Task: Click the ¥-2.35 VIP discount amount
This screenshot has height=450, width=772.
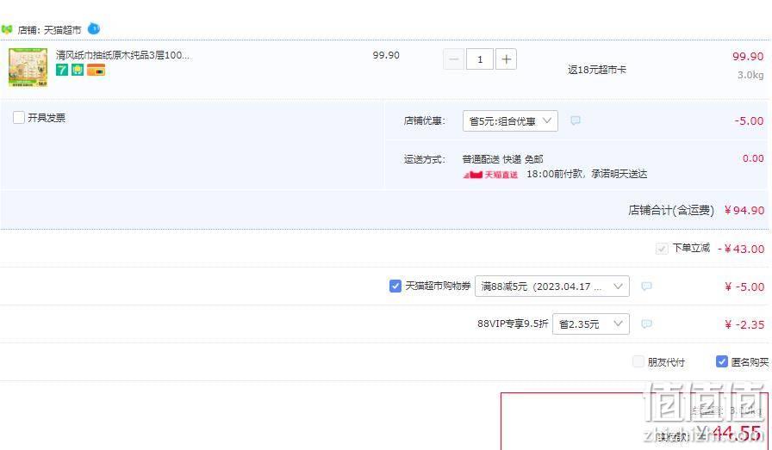Action: (x=744, y=324)
